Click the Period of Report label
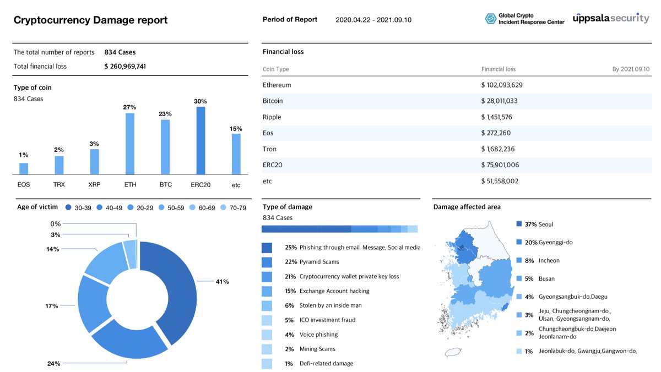The image size is (661, 372). click(290, 19)
